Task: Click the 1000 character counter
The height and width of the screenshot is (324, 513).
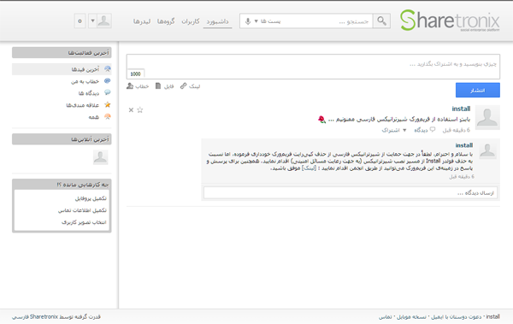Action: point(135,74)
